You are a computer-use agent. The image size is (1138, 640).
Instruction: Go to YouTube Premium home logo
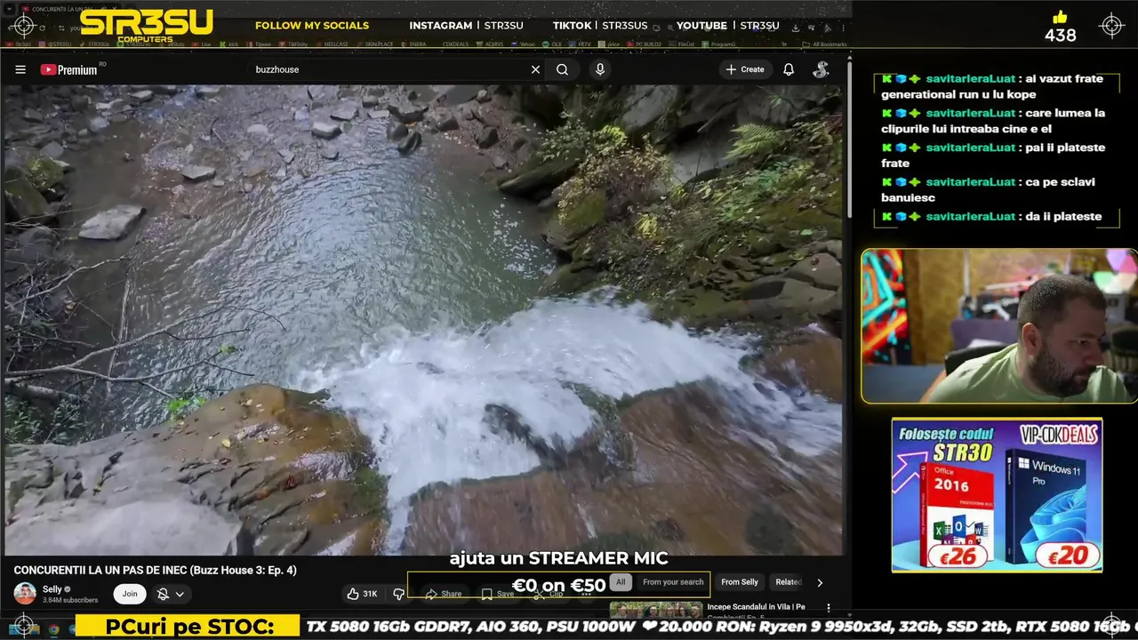click(69, 69)
